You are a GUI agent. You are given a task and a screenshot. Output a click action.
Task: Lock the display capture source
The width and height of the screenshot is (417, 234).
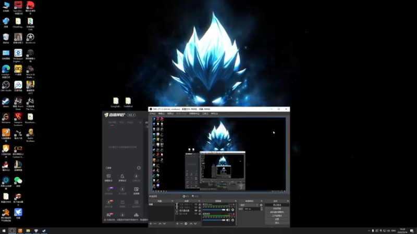pos(200,211)
